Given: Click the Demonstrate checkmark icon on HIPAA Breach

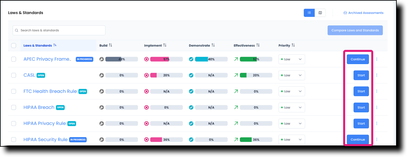Looking at the screenshot, I should [191, 107].
